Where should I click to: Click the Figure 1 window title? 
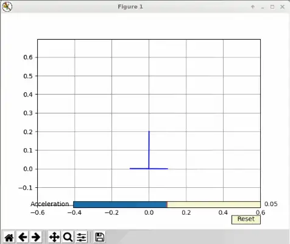(130, 7)
